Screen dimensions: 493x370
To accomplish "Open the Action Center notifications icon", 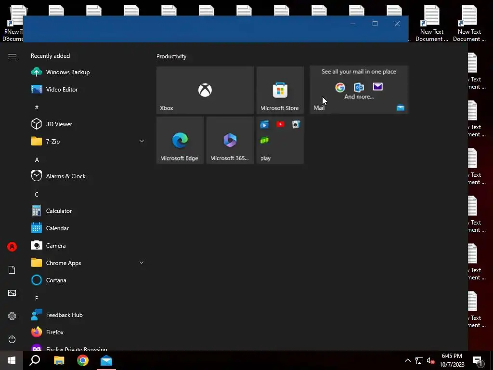I will click(x=478, y=360).
